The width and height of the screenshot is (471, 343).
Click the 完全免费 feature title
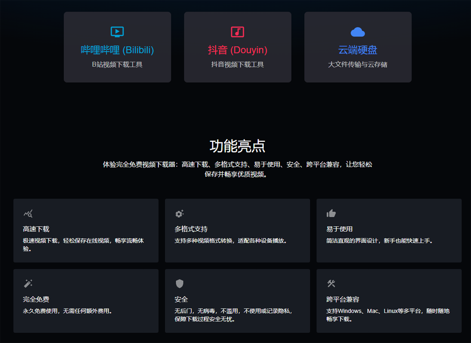point(36,300)
